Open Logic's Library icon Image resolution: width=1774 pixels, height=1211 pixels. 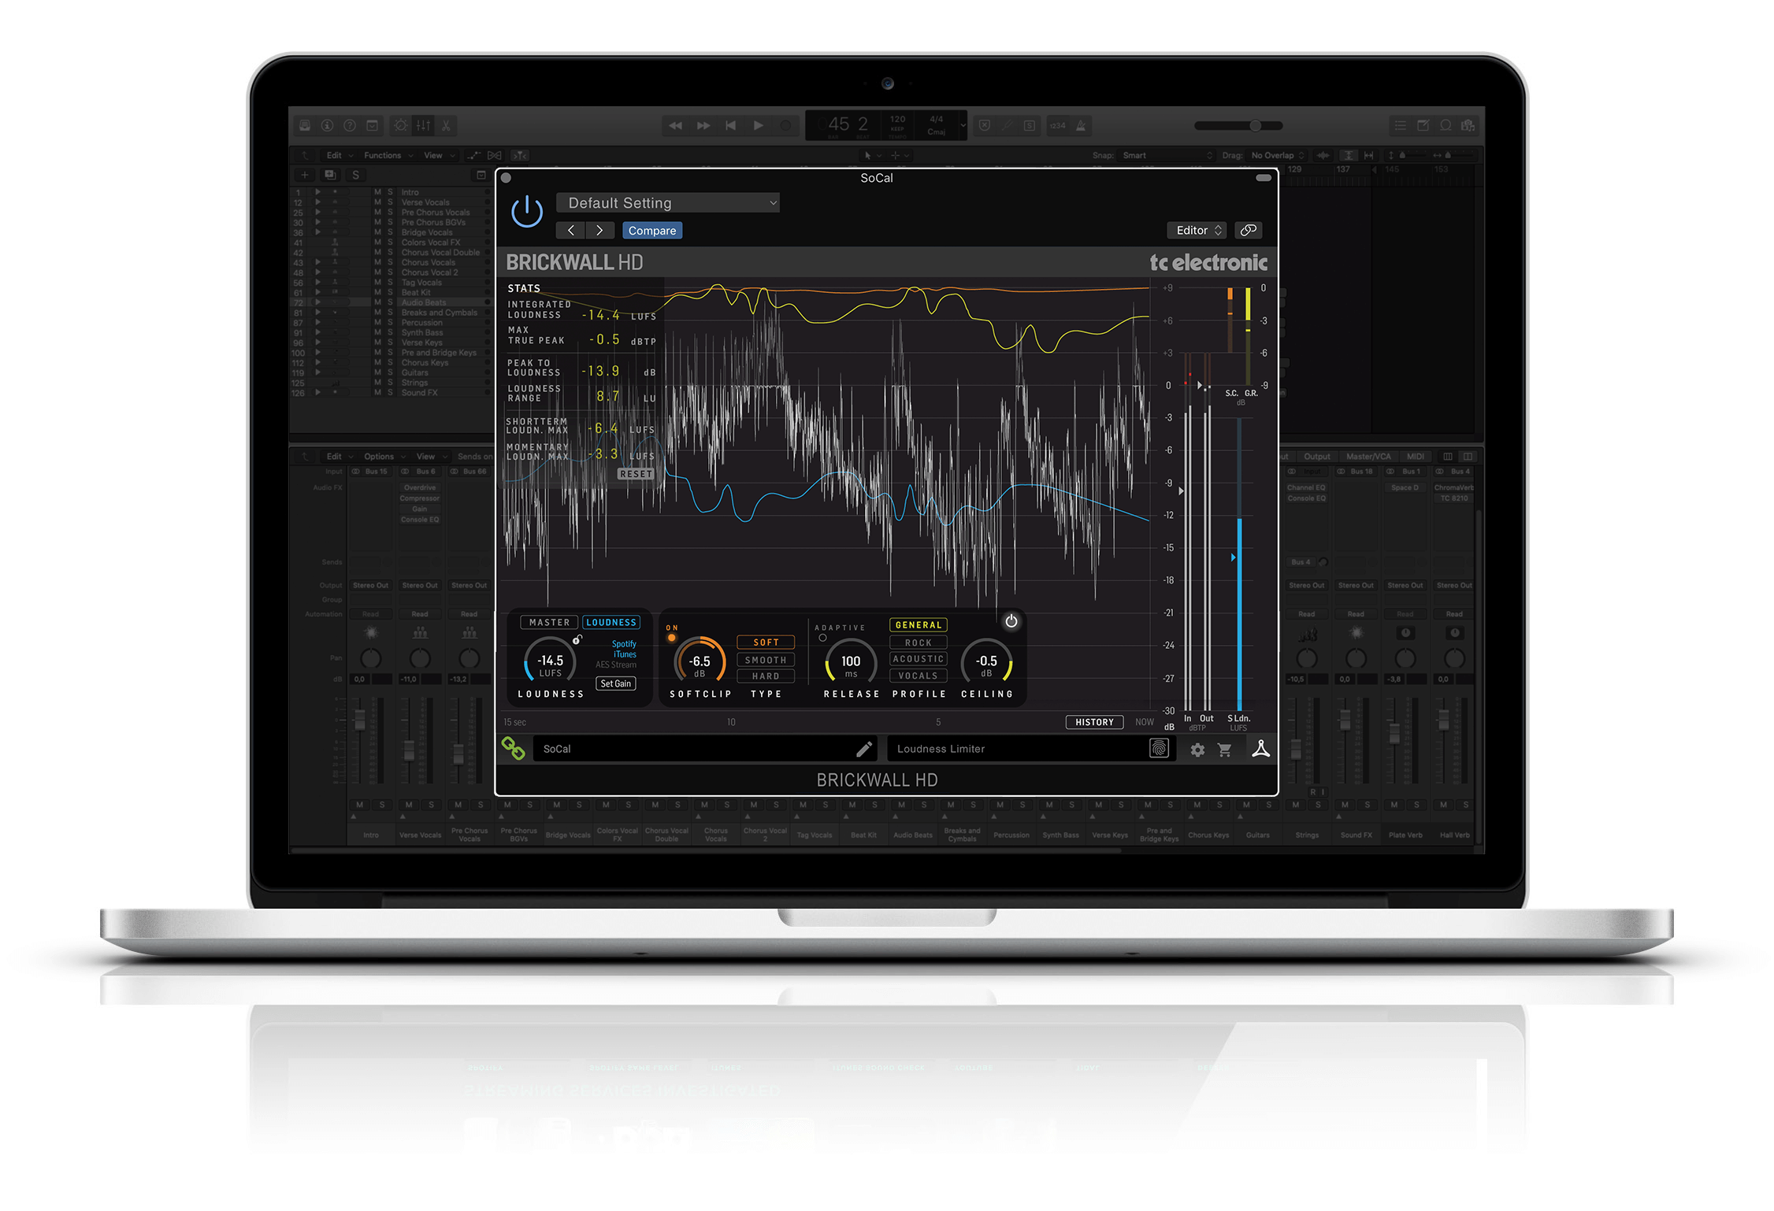(x=305, y=125)
